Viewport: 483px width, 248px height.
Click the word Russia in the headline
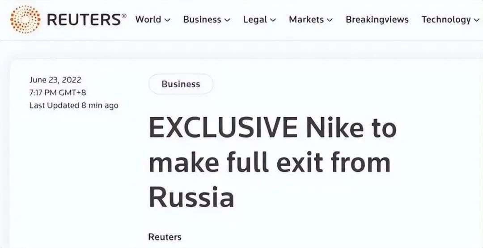(191, 197)
